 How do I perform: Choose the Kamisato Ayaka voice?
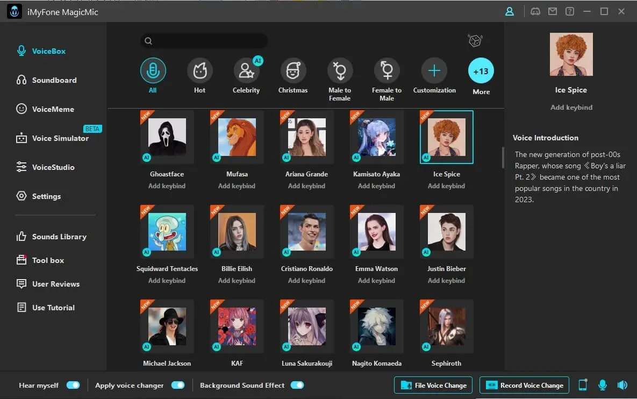[x=377, y=137]
